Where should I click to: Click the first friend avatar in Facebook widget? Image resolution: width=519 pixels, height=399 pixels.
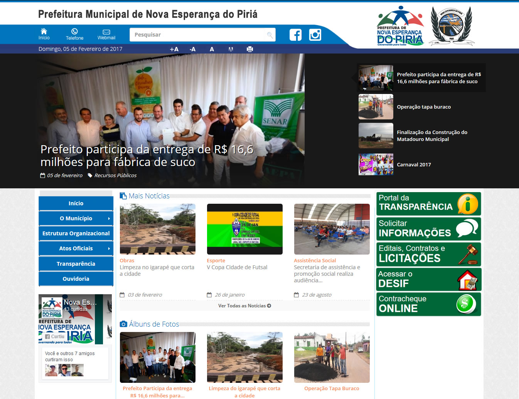(x=51, y=370)
